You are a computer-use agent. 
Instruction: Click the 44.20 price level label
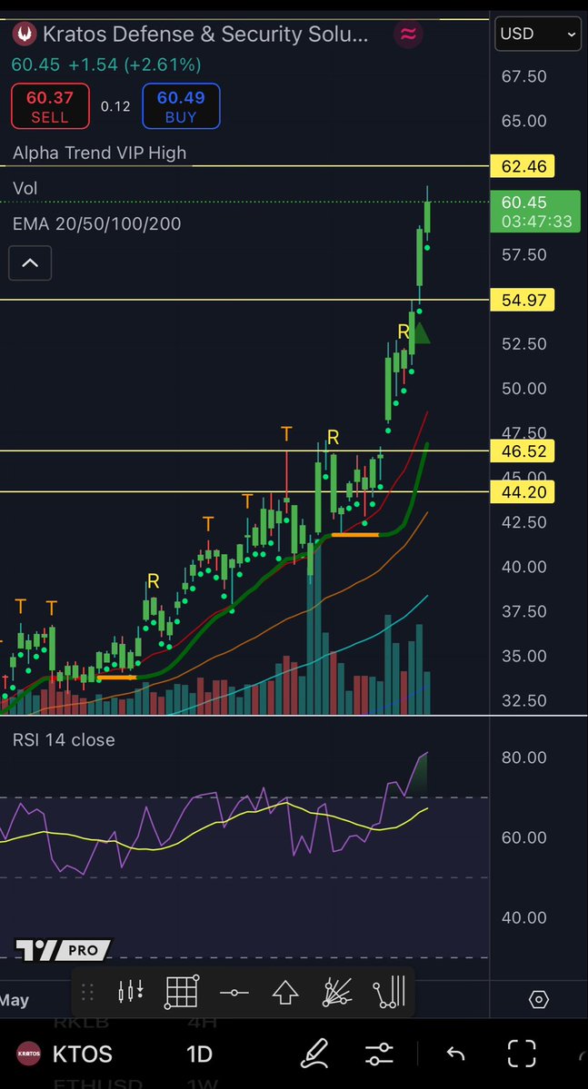point(523,492)
